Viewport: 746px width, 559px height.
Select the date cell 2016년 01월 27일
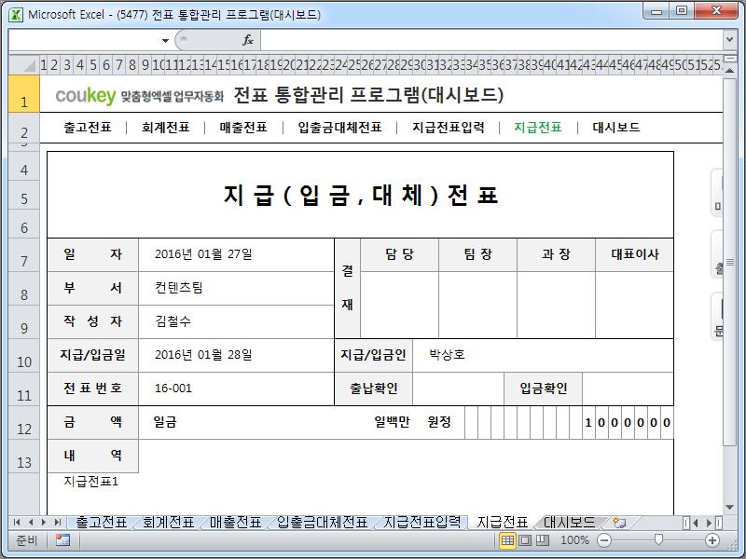pos(237,254)
